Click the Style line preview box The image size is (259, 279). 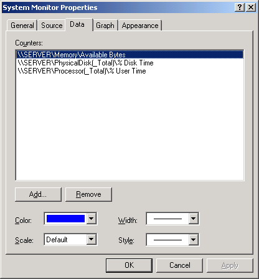pyautogui.click(x=167, y=240)
